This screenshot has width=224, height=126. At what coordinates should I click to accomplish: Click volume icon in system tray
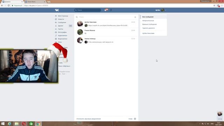(x=208, y=124)
